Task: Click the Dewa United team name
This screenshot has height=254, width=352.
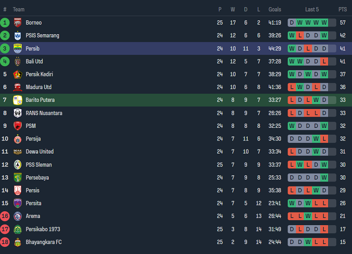Action: click(x=39, y=152)
